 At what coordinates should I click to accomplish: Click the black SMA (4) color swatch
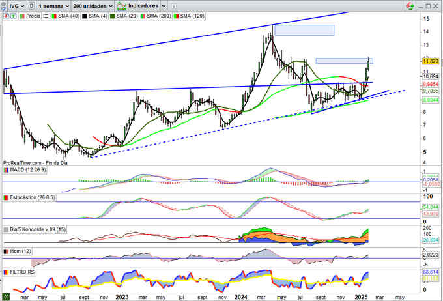(x=84, y=15)
